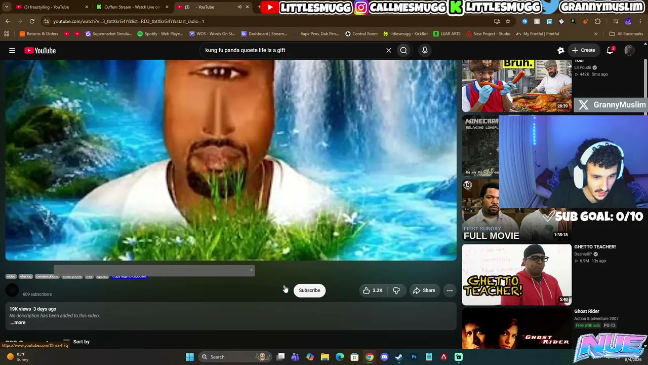Open the browser three-dot menu
The width and height of the screenshot is (648, 365).
(640, 21)
